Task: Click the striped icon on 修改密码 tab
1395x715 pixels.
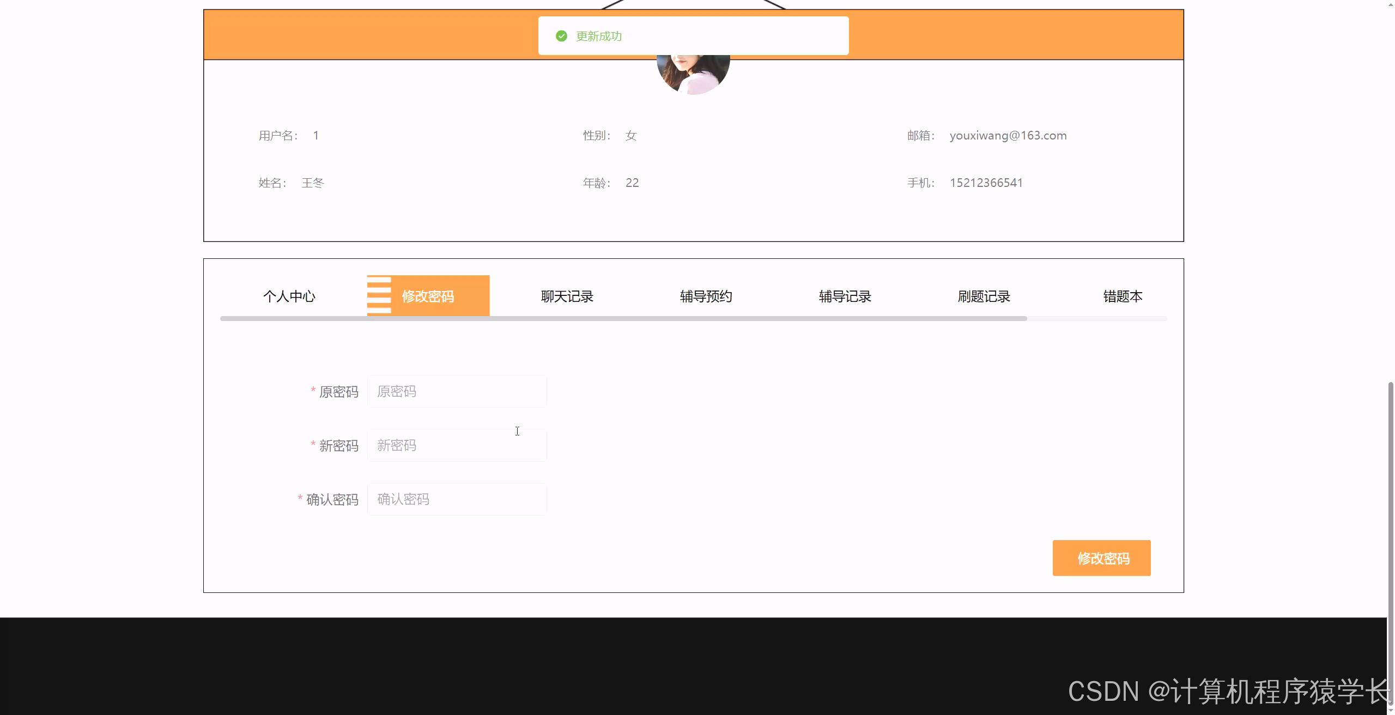Action: (x=379, y=295)
